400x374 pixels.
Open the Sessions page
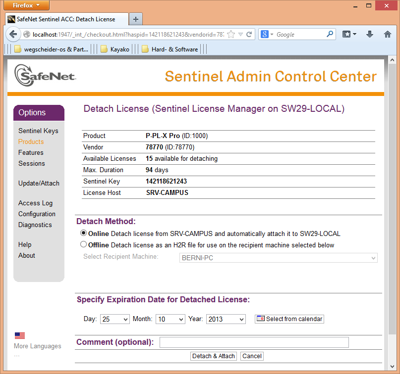pyautogui.click(x=32, y=163)
